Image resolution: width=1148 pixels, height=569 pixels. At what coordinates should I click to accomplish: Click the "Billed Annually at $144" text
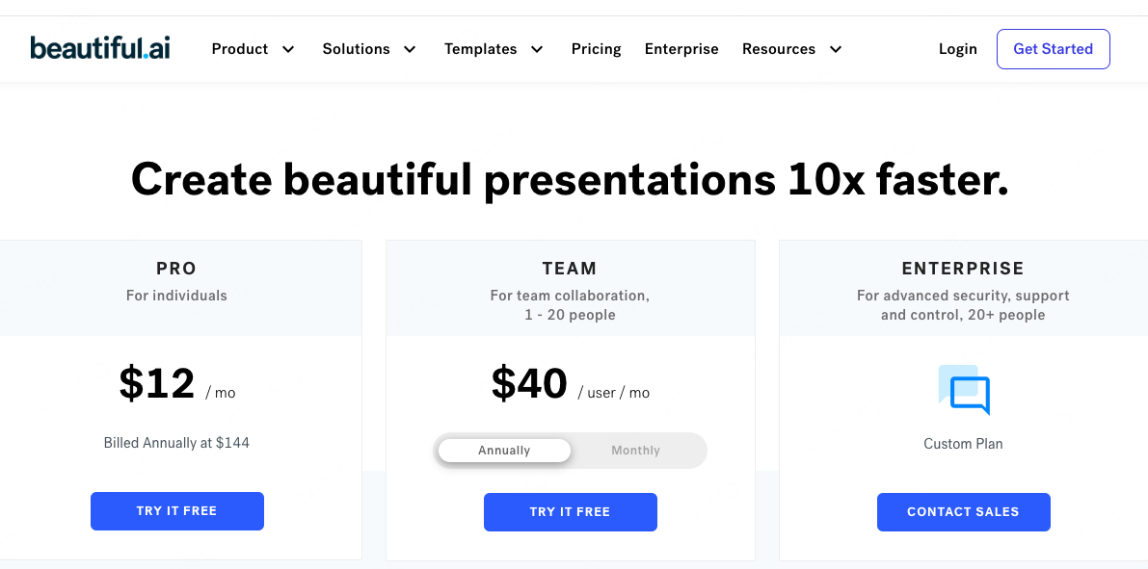(176, 443)
